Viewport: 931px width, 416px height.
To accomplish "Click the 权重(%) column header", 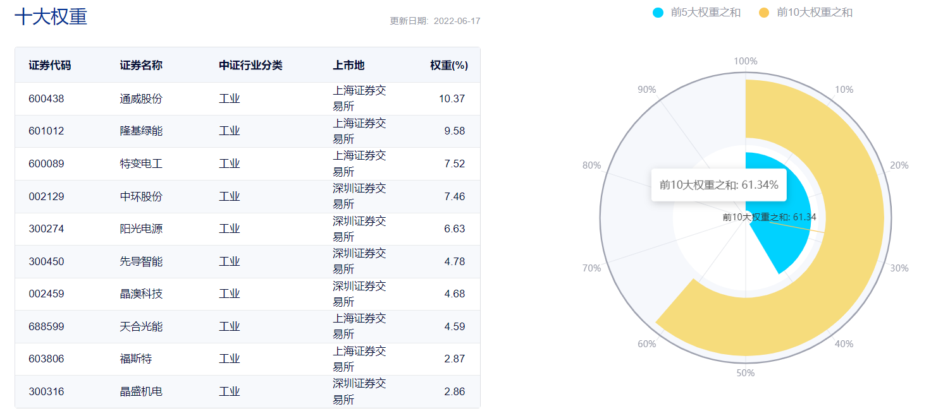I will (x=448, y=66).
